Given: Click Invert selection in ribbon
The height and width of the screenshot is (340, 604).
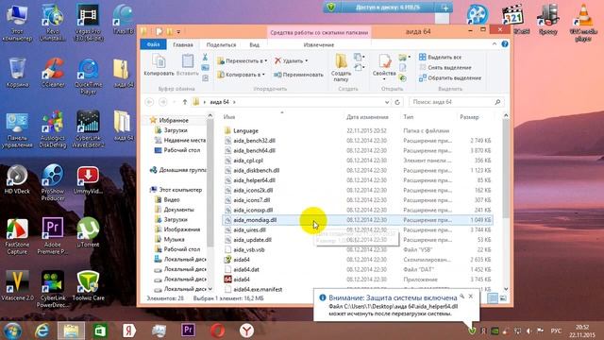Looking at the screenshot, I should pyautogui.click(x=450, y=77).
